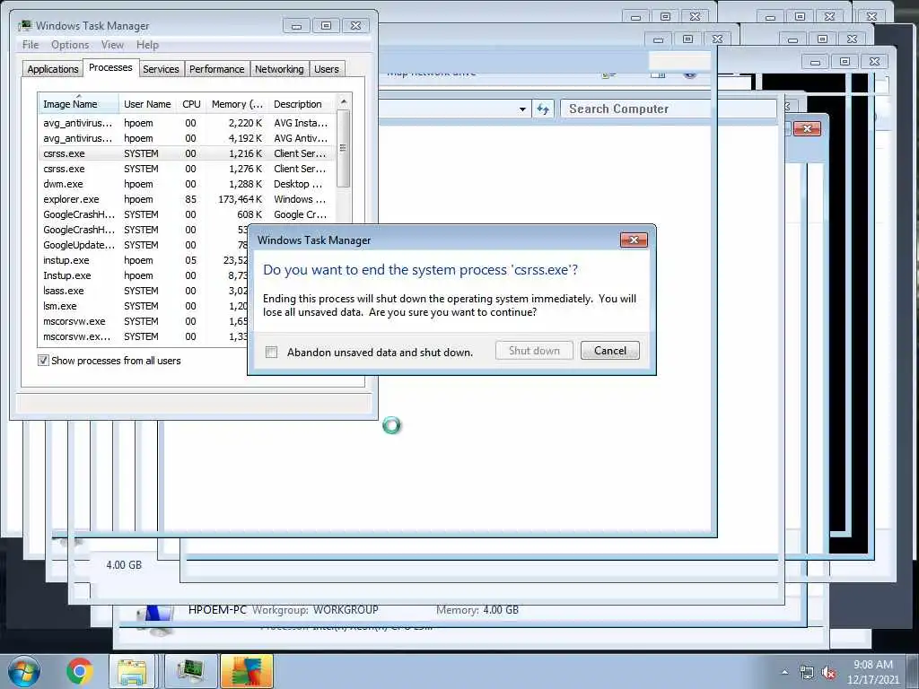This screenshot has width=919, height=689.
Task: Select the explorer.exe process row
Action: tap(187, 199)
